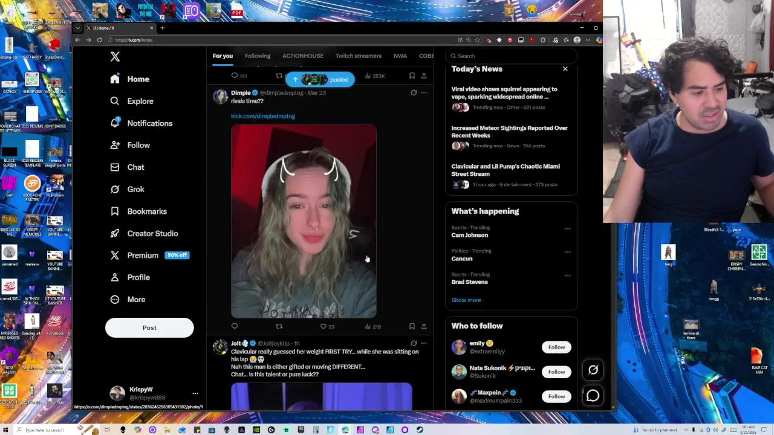Image resolution: width=774 pixels, height=435 pixels.
Task: View analytics of Dimple's post (219)
Action: (x=373, y=326)
